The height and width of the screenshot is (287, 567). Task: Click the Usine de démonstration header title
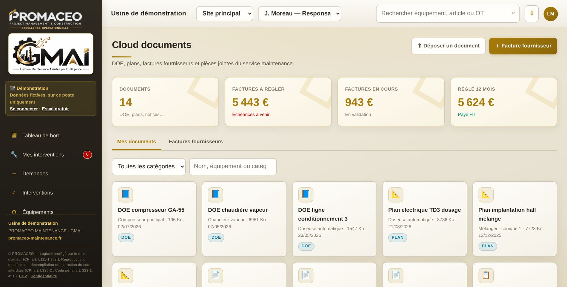148,13
